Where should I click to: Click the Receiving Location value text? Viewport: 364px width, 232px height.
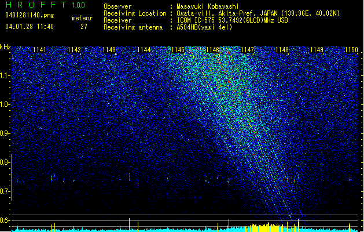point(258,13)
